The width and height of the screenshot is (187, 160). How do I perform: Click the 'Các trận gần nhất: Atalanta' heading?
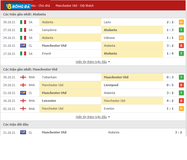tap(24, 14)
